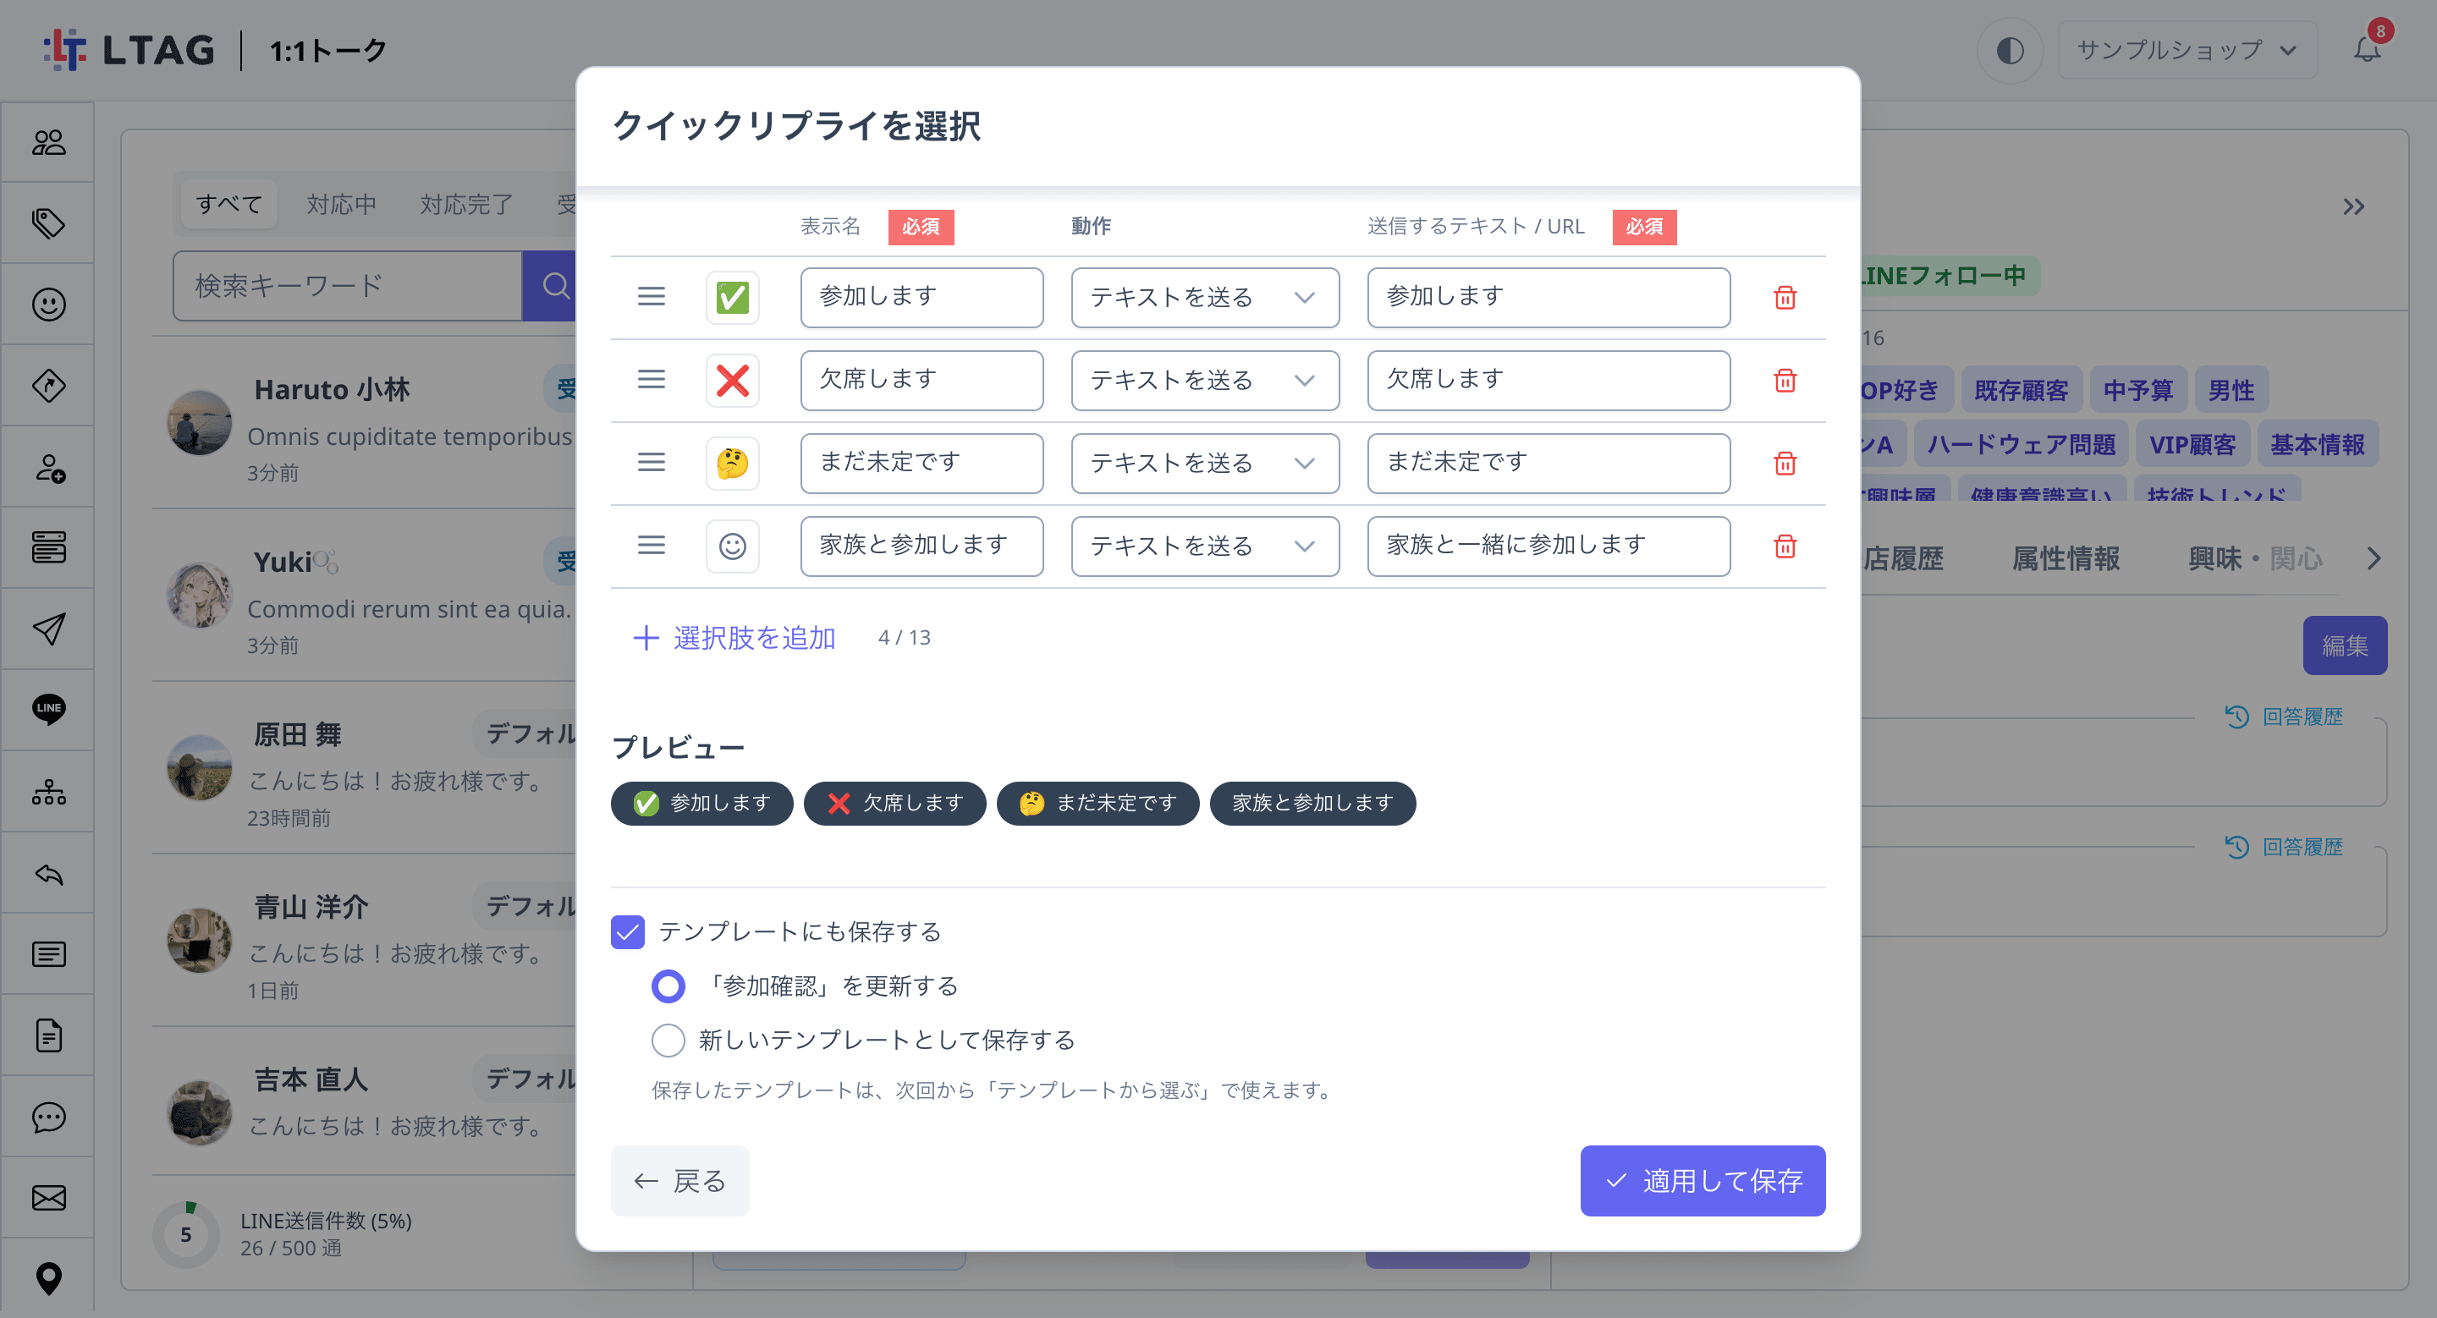Delete the まだ未定です reply row
This screenshot has height=1318, width=2437.
click(x=1785, y=464)
